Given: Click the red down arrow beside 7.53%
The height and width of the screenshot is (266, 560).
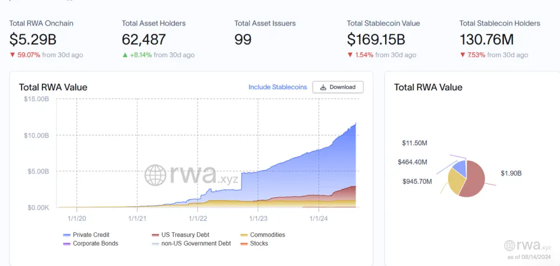Looking at the screenshot, I should tap(463, 55).
